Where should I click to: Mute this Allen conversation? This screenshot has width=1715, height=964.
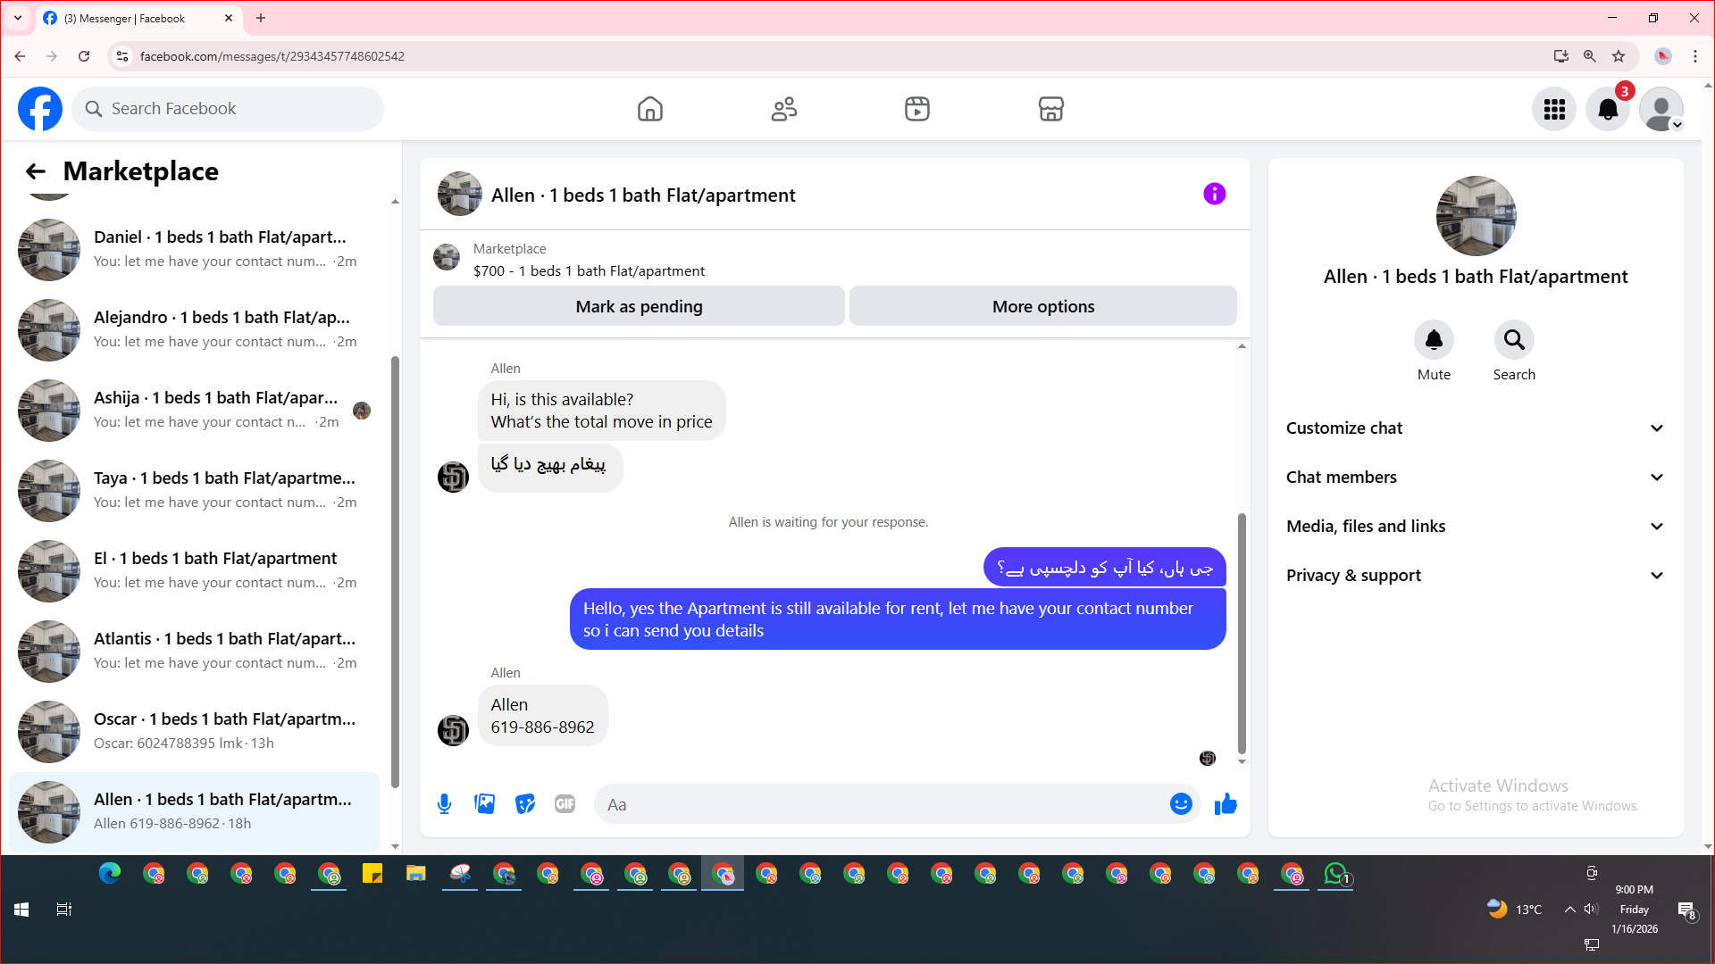[x=1434, y=340]
